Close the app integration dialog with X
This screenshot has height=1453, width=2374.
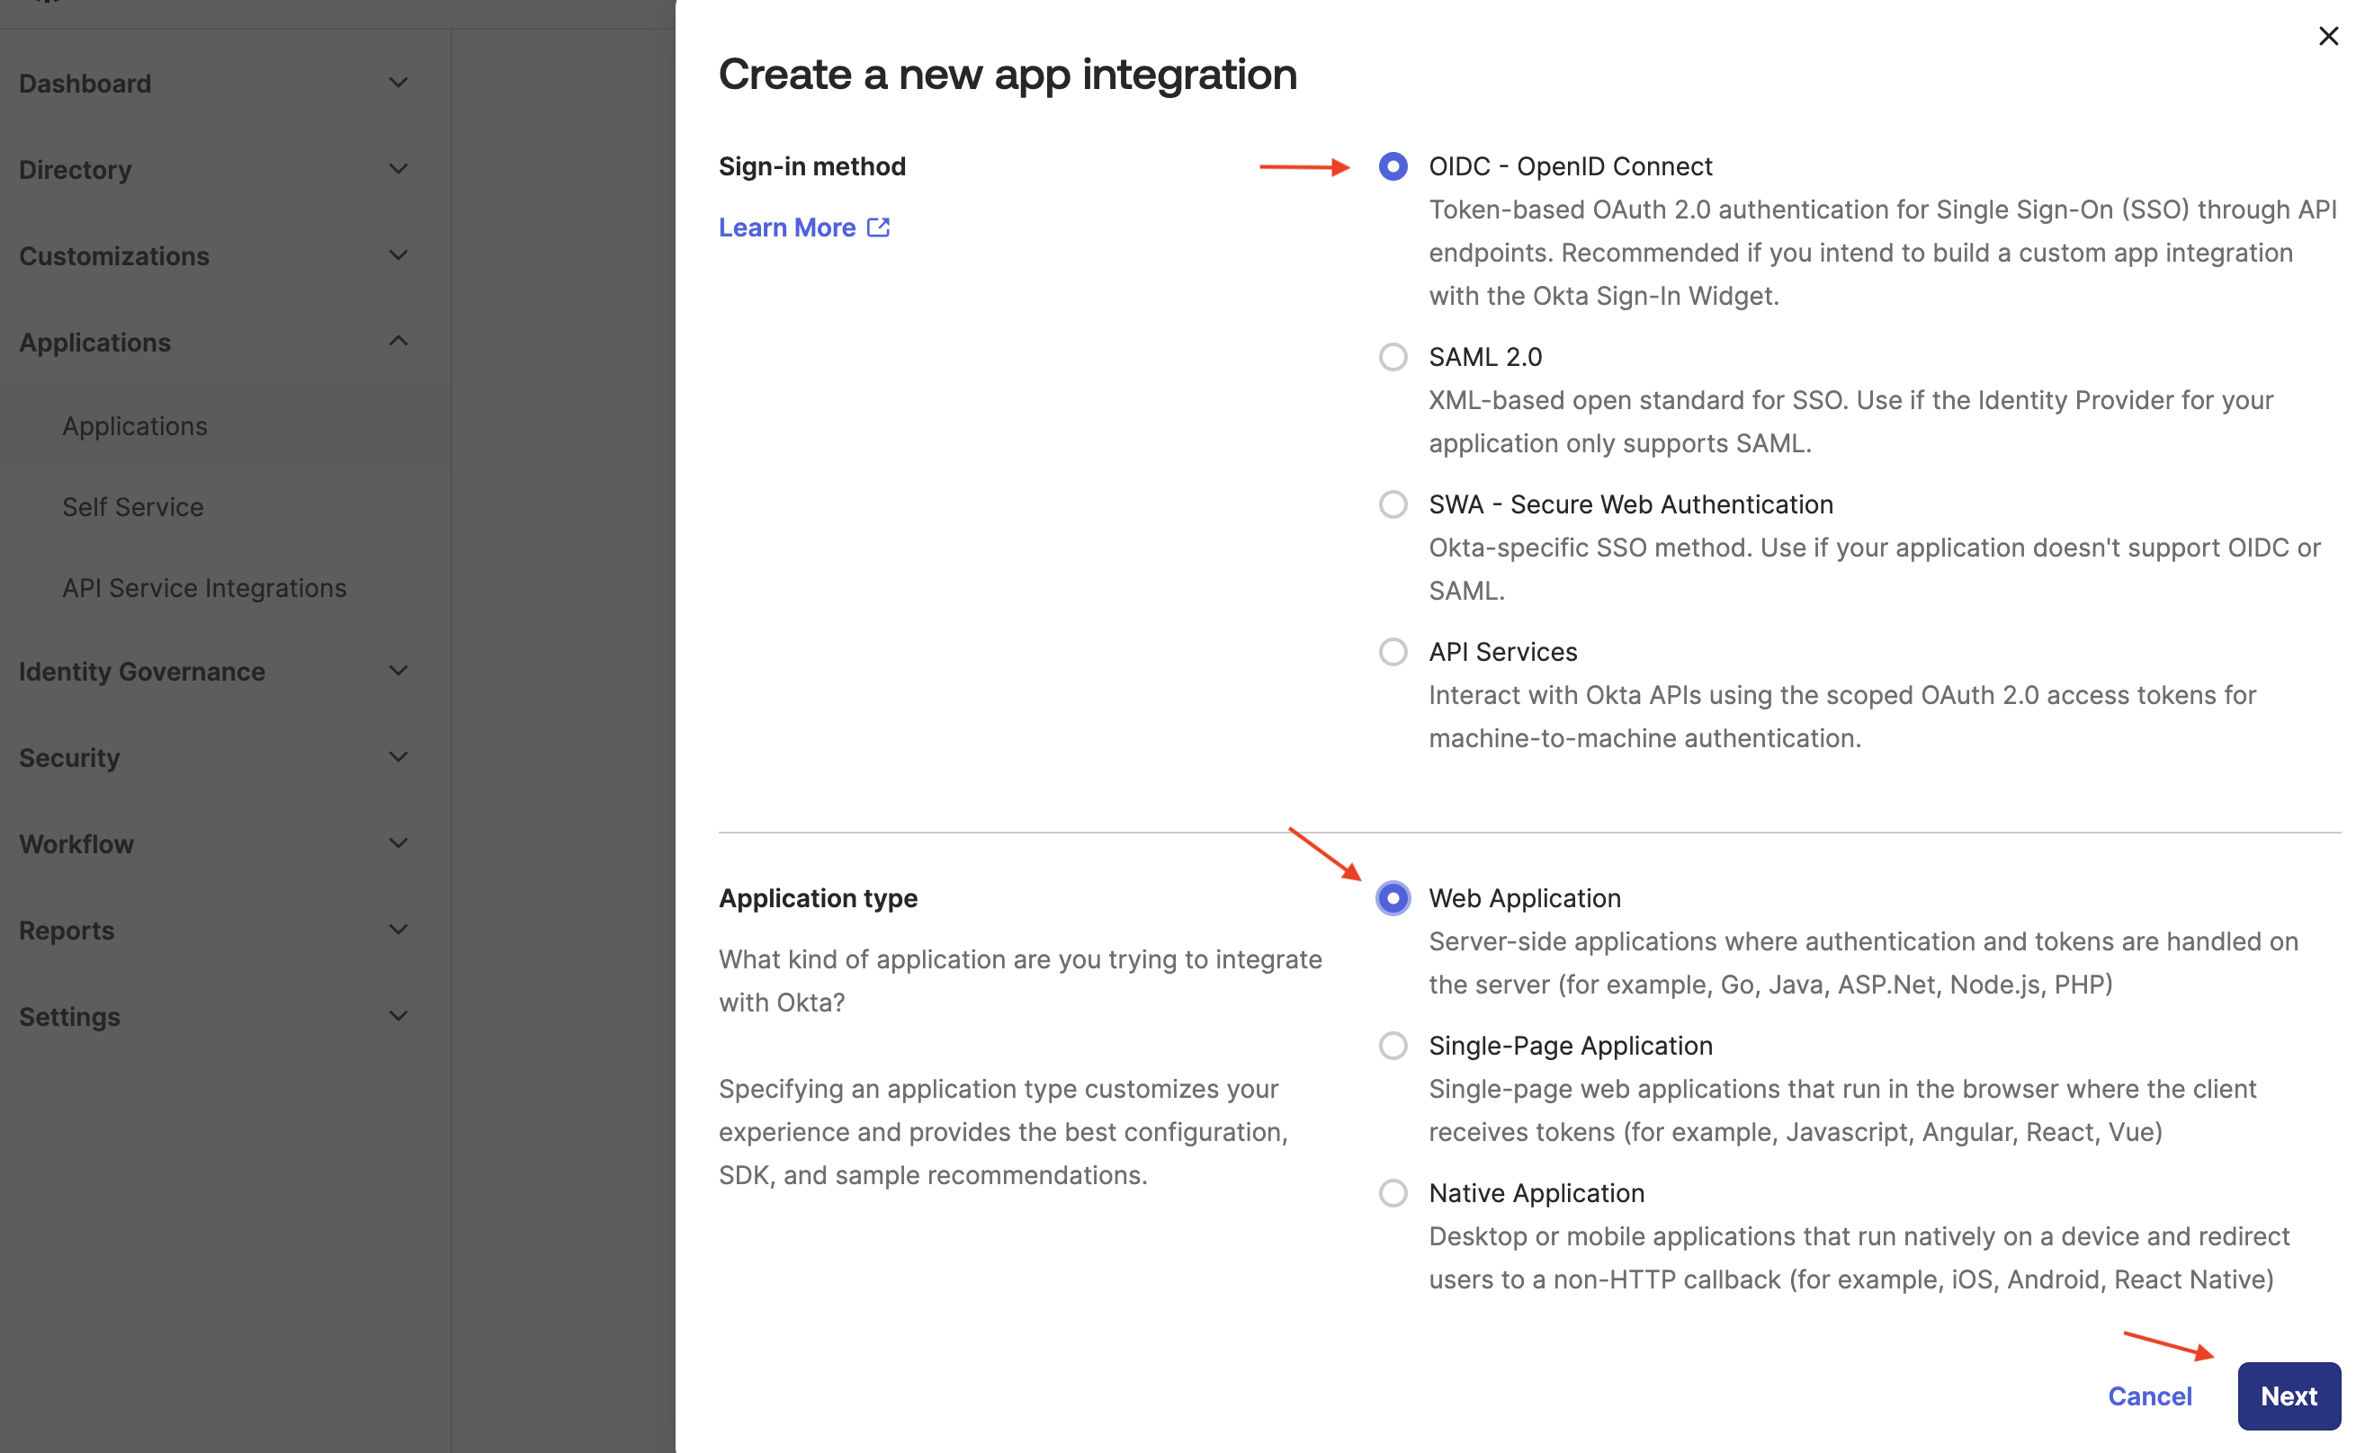coord(2327,37)
